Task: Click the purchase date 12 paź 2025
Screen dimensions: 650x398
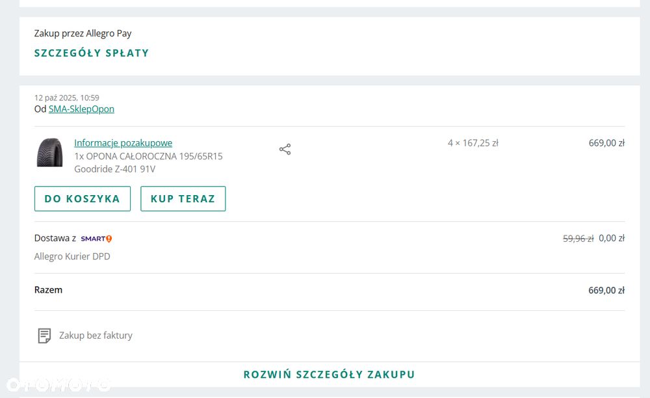Action: click(55, 98)
